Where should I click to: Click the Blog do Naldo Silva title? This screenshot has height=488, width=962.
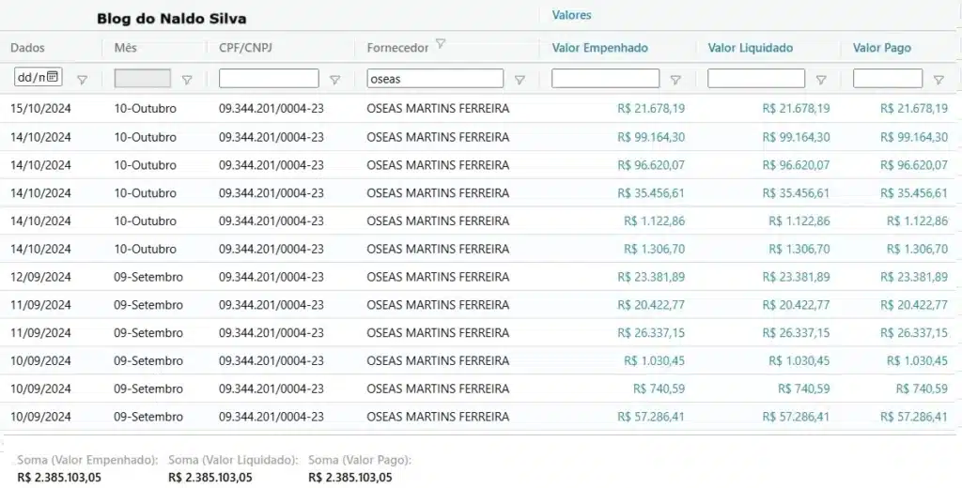click(171, 19)
